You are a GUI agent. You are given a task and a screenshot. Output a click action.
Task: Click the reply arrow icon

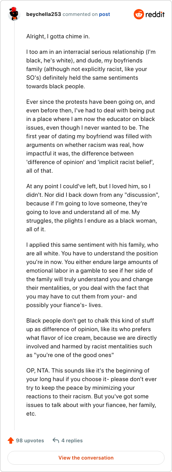pos(55,441)
